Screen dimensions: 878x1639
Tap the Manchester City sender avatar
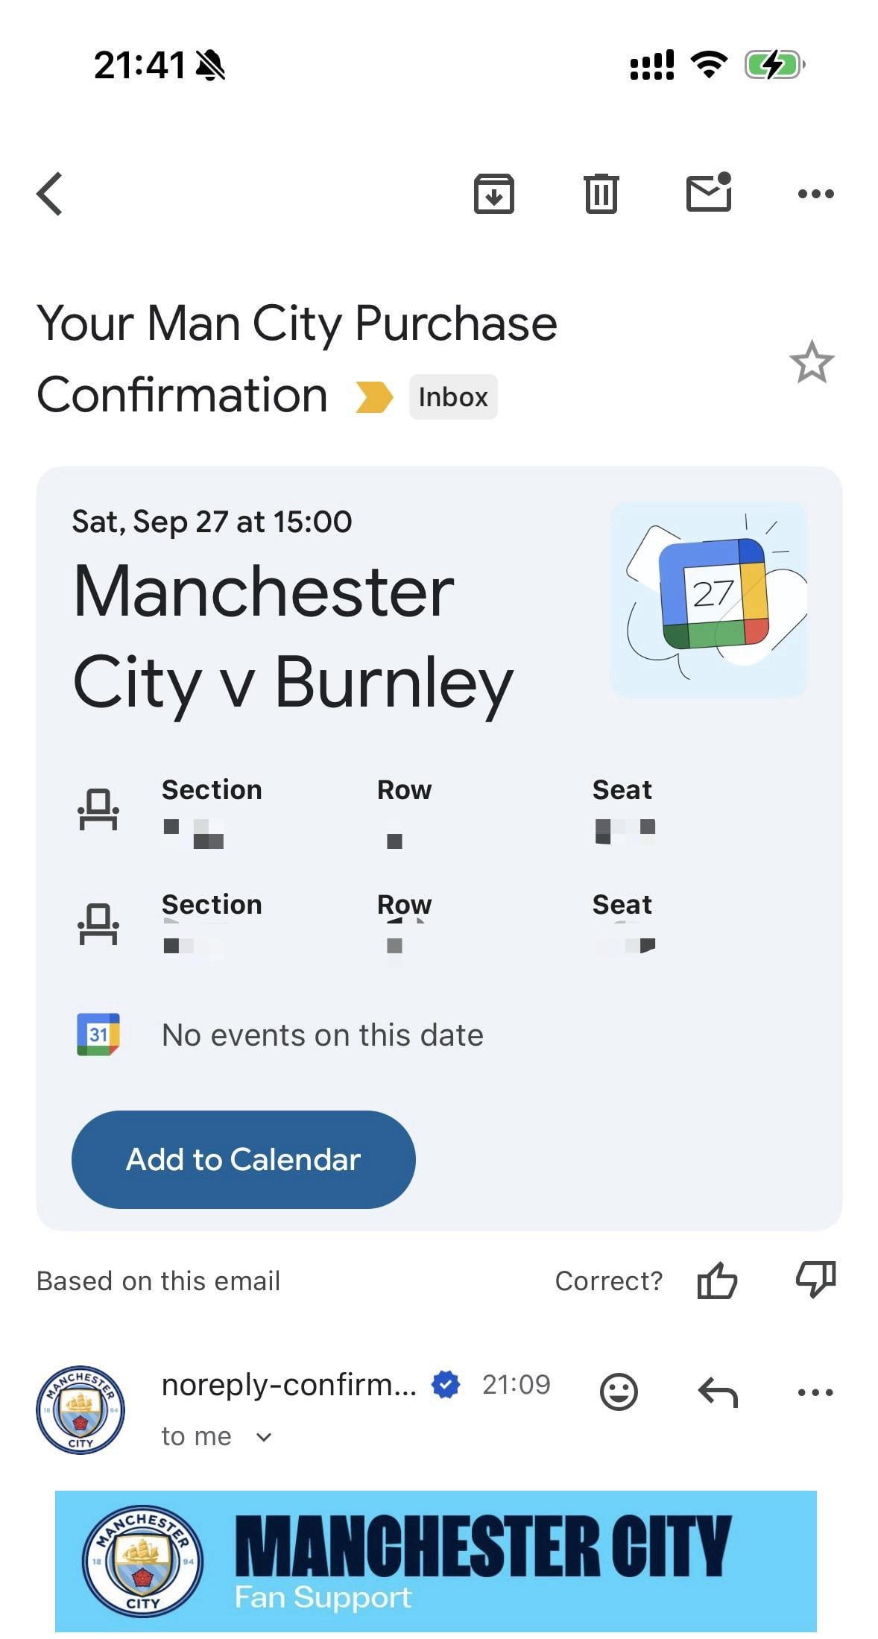click(80, 1409)
